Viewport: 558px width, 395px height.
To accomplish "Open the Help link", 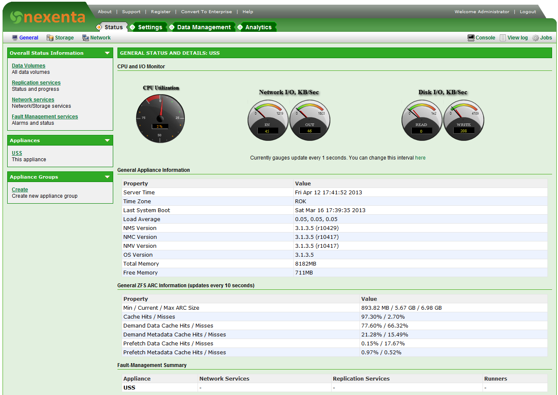I will (x=248, y=12).
